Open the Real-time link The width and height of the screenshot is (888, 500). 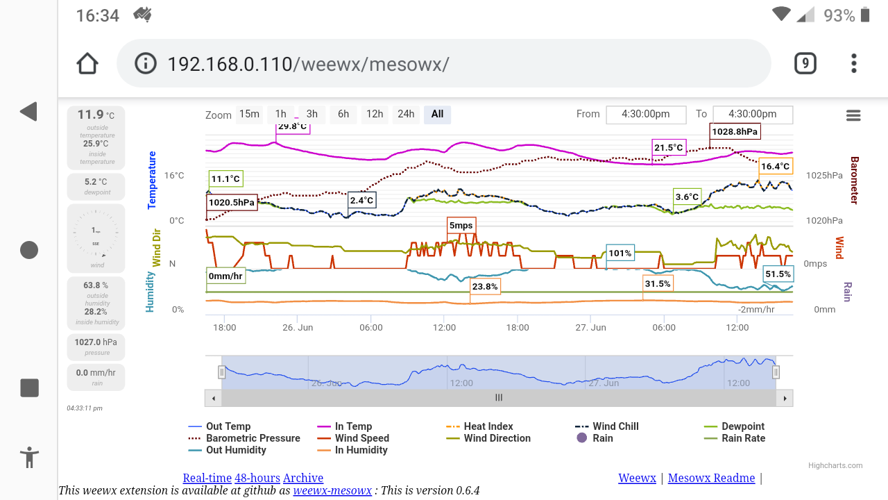(x=207, y=478)
